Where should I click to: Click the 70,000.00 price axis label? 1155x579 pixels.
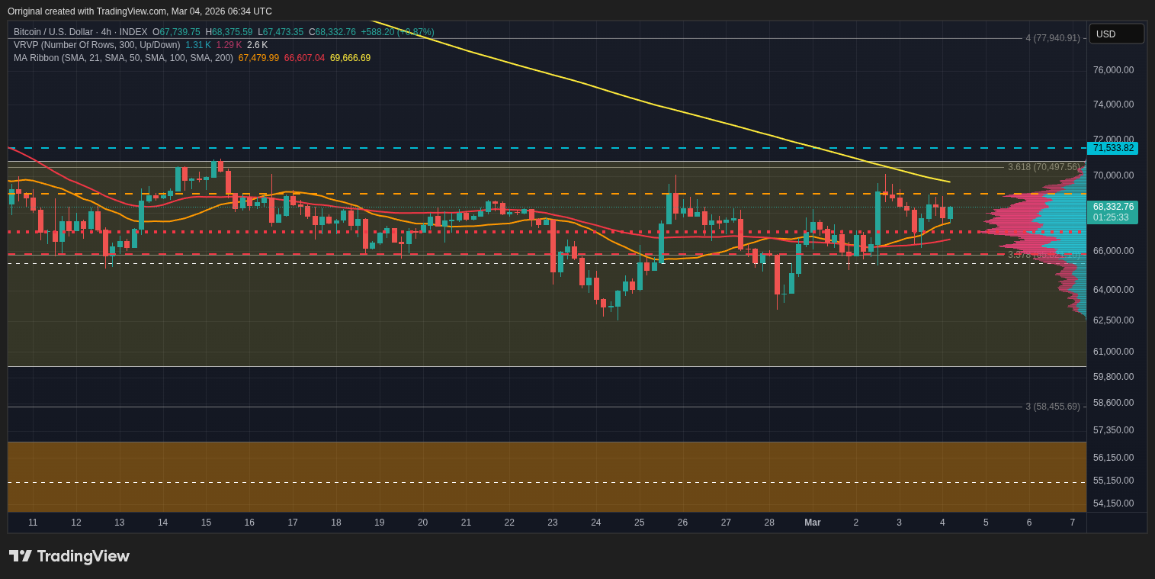pos(1113,175)
